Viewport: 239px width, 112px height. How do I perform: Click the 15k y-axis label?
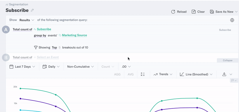point(15,103)
